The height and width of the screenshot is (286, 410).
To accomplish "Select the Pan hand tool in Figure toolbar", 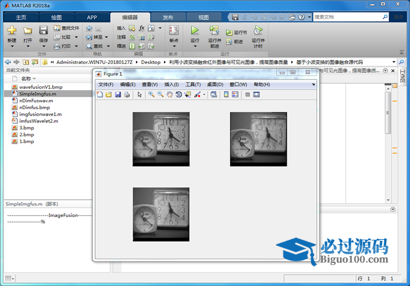I will [170, 94].
